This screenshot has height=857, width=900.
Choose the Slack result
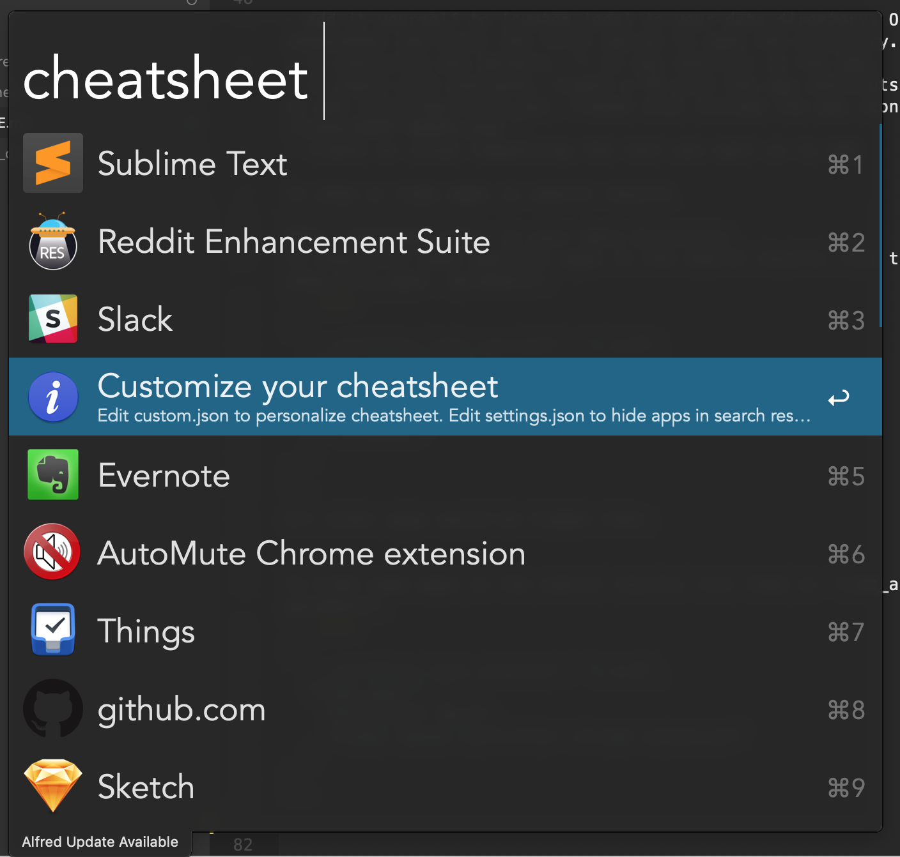(x=446, y=319)
